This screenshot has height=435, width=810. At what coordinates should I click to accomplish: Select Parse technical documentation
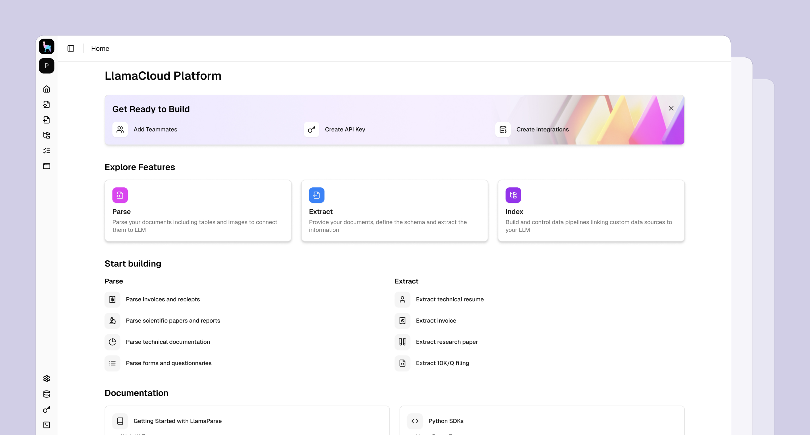tap(168, 342)
